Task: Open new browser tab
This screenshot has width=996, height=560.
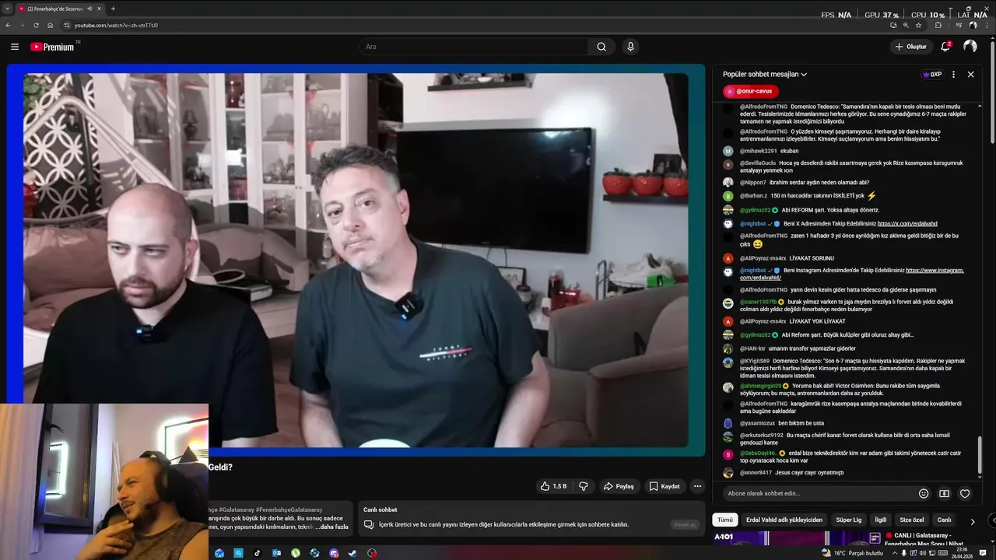Action: 113,9
